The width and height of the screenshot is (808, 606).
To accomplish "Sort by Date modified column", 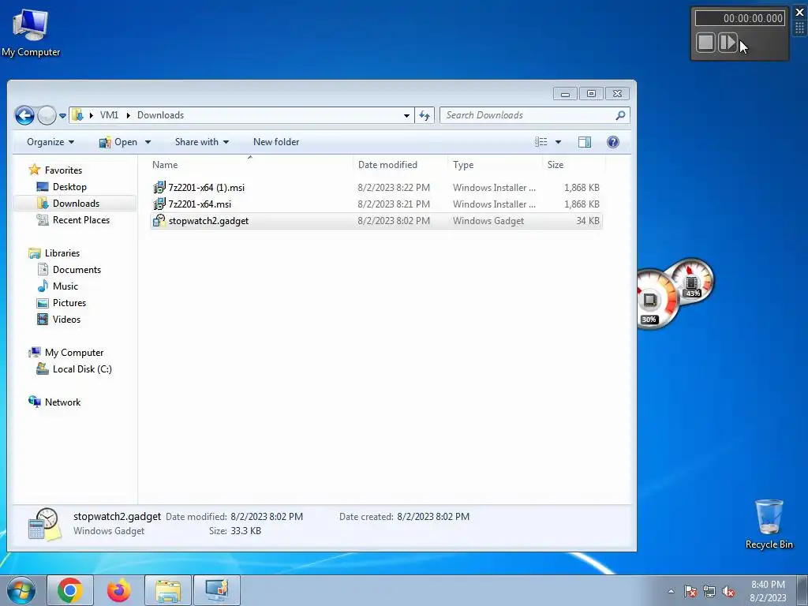I will pos(400,165).
